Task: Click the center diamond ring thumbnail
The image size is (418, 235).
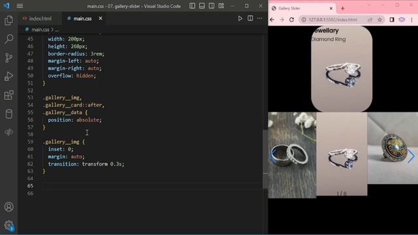Action: pyautogui.click(x=342, y=154)
